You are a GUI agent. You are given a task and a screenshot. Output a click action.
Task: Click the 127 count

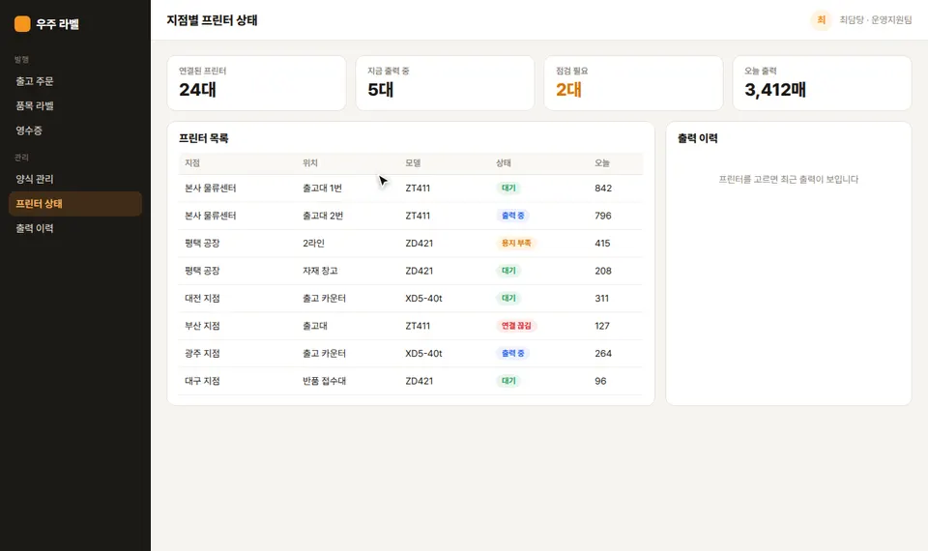click(x=602, y=326)
